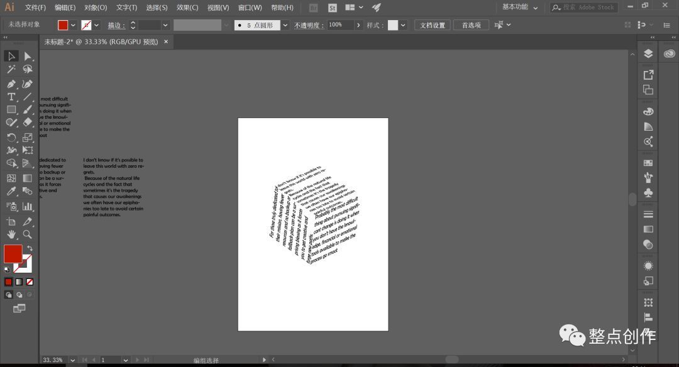Open the 效果(C) menu
679x367 pixels.
tap(187, 8)
